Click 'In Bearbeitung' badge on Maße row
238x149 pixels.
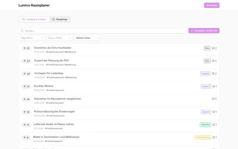[x=203, y=137]
